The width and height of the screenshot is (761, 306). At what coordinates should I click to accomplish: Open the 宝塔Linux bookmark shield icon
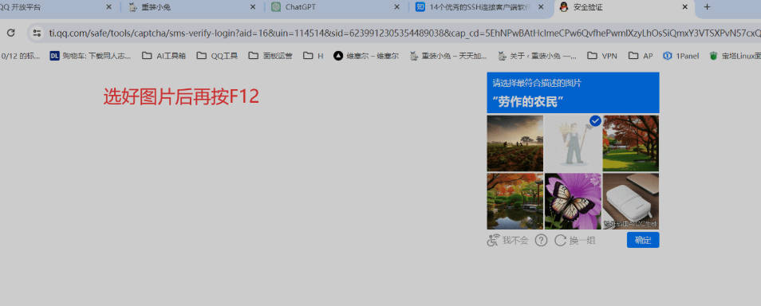click(713, 56)
